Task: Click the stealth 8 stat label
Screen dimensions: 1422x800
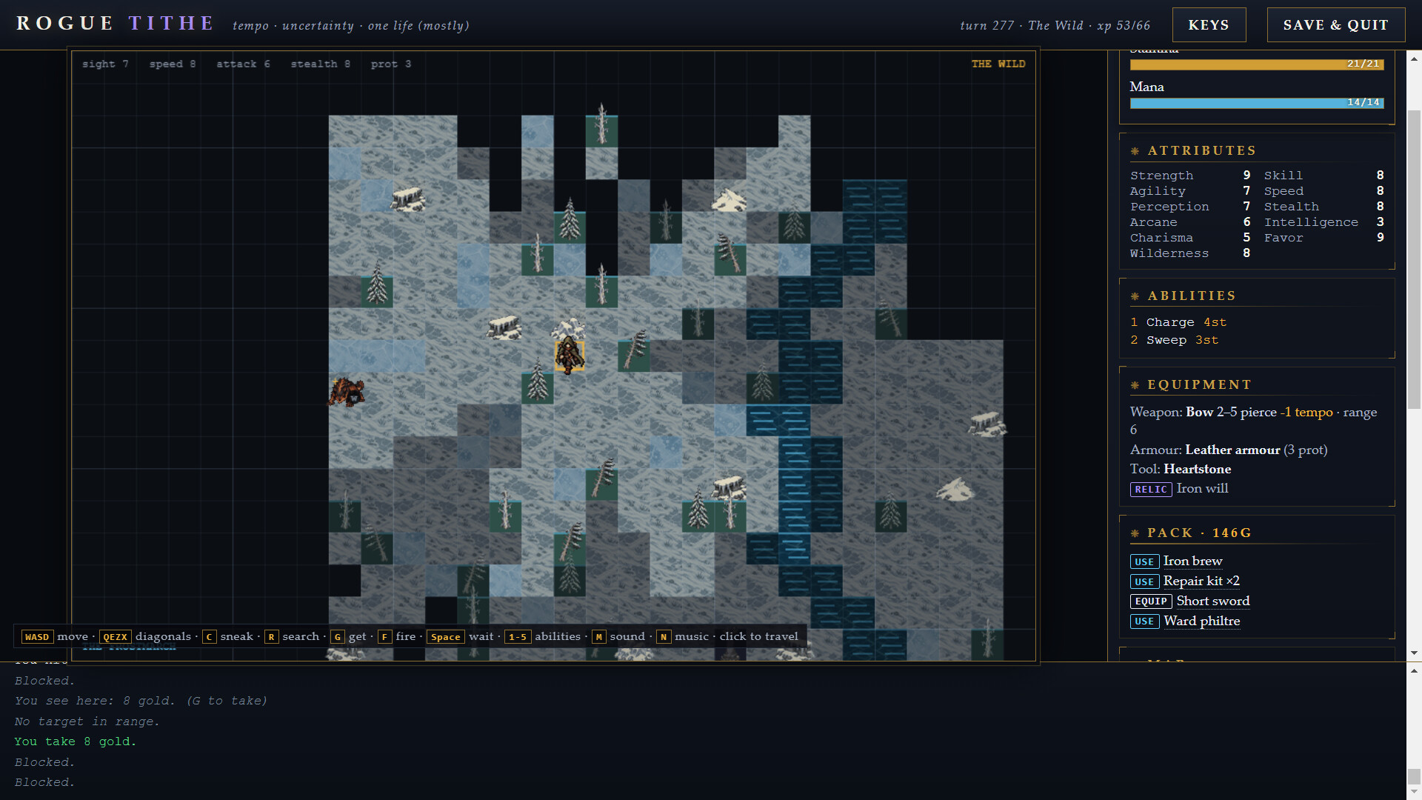Action: pyautogui.click(x=321, y=64)
